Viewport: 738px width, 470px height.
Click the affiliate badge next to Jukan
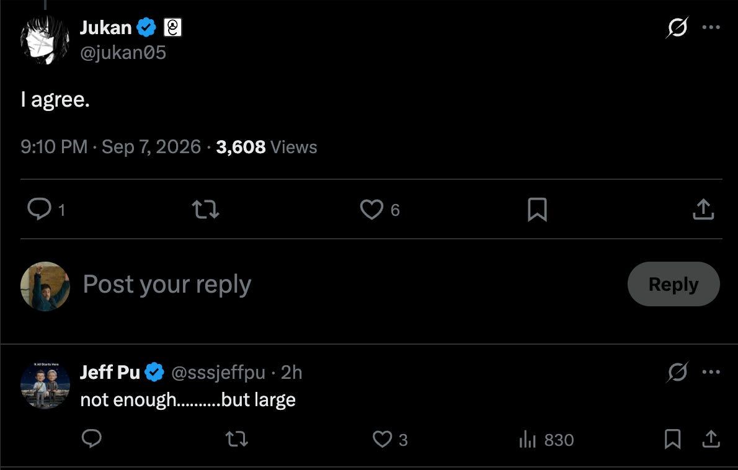(173, 27)
